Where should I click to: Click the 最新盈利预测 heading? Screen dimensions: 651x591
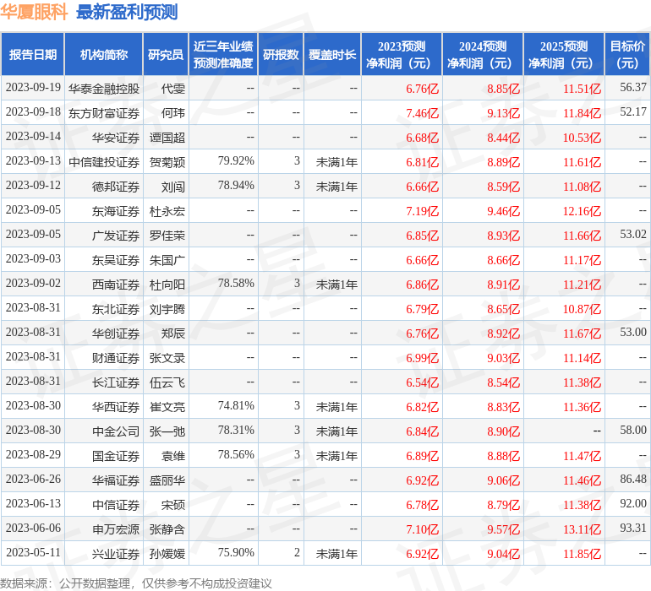pyautogui.click(x=127, y=12)
